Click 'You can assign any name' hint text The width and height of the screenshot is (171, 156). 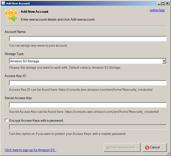point(38,45)
